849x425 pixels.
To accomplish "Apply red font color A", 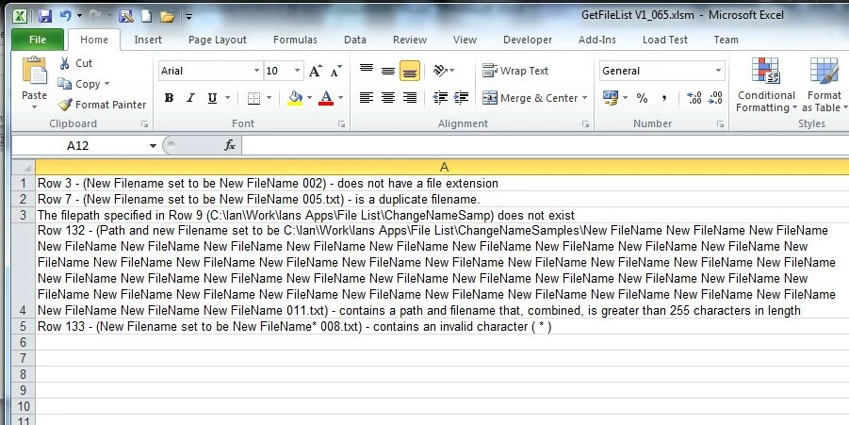I will pyautogui.click(x=326, y=98).
